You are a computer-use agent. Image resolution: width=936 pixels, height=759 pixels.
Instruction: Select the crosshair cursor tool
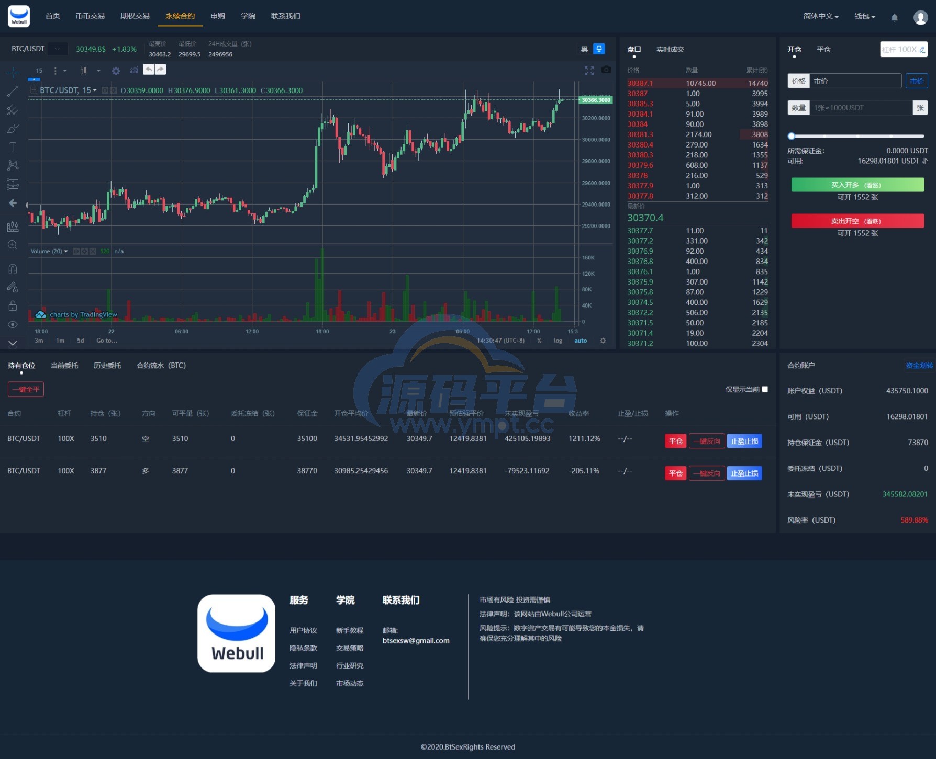pos(13,73)
